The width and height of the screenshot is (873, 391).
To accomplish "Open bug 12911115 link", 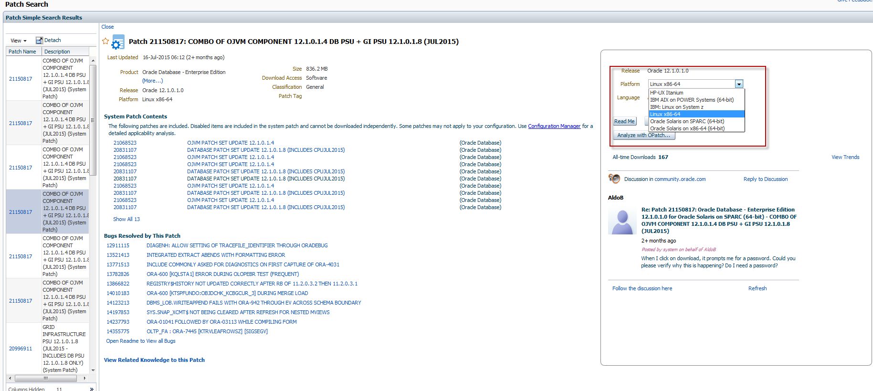I will tap(118, 245).
